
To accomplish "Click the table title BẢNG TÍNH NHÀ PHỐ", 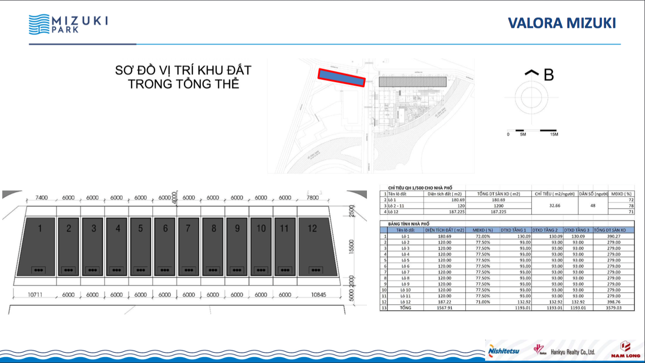I will (x=410, y=223).
